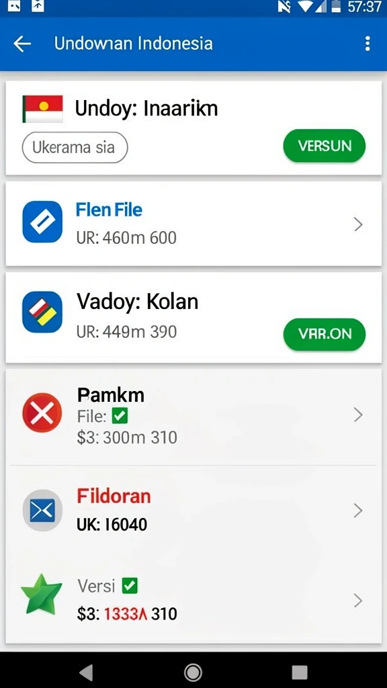
Task: Click the green VERSUN button
Action: point(325,146)
